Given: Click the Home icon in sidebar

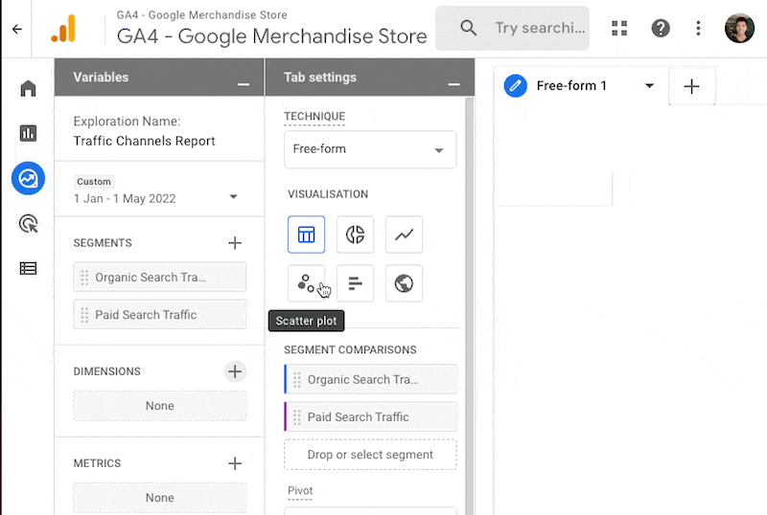Looking at the screenshot, I should 28,89.
